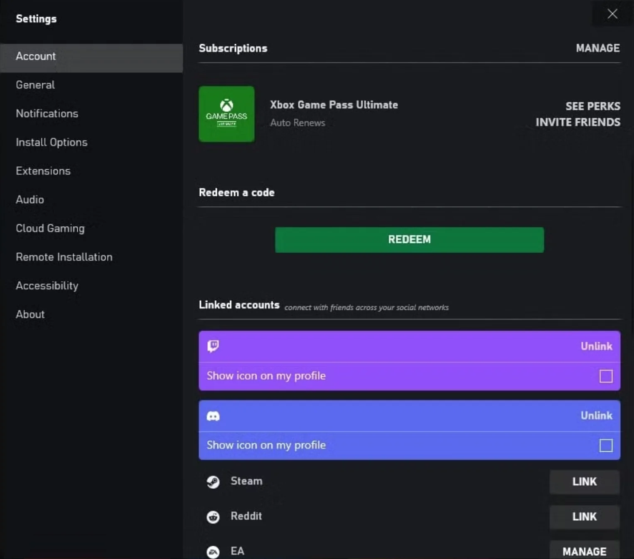Select the Extensions settings tab
The height and width of the screenshot is (559, 634).
91,171
